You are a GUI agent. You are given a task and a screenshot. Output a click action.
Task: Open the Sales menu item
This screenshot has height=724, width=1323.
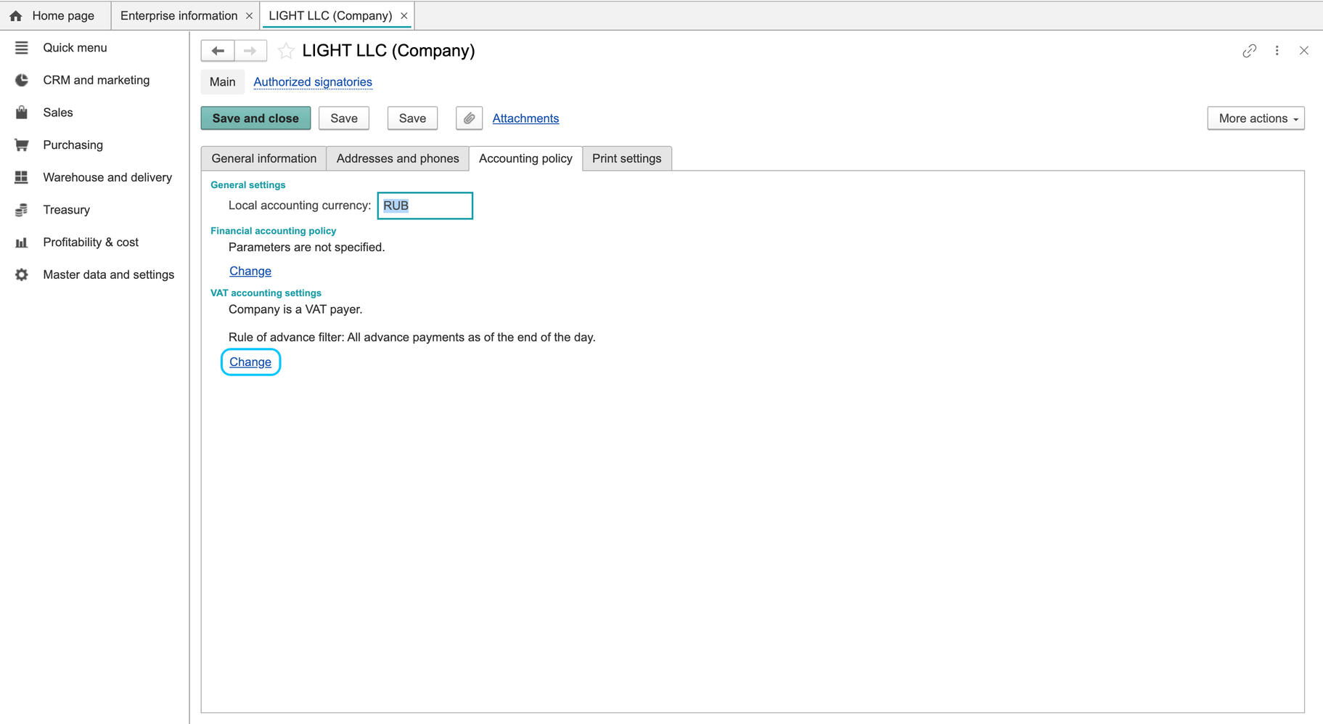(x=58, y=113)
